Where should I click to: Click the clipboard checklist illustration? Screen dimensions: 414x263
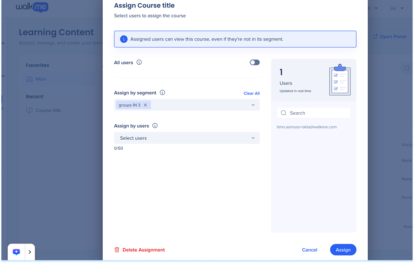(340, 80)
